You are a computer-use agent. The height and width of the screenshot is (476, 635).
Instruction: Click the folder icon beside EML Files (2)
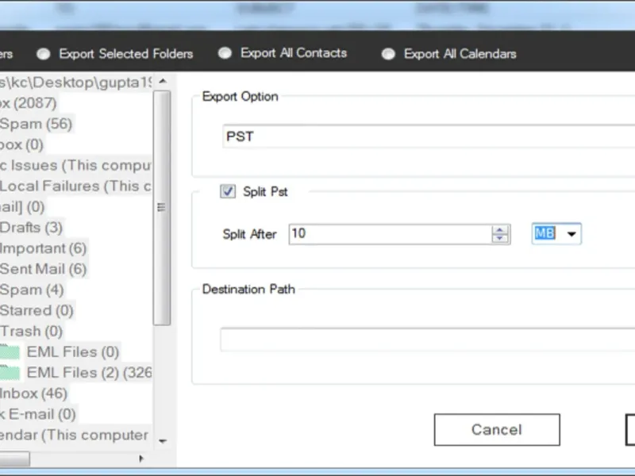click(x=9, y=373)
